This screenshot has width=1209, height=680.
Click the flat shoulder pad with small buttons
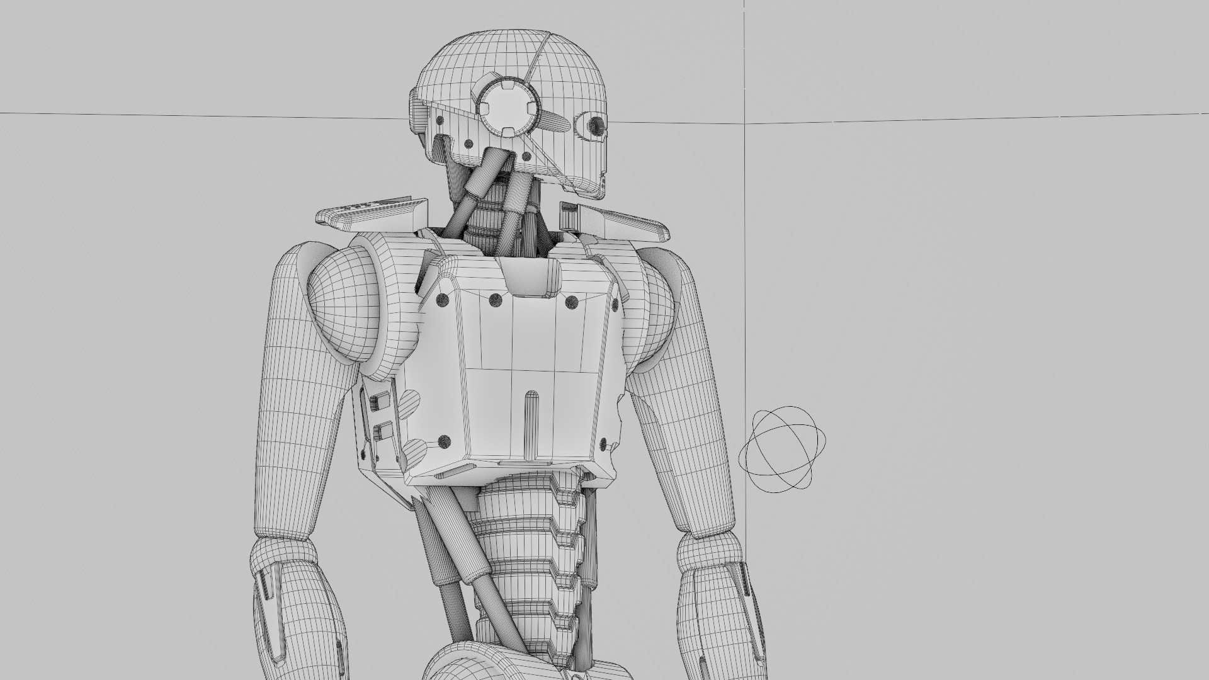tap(372, 214)
